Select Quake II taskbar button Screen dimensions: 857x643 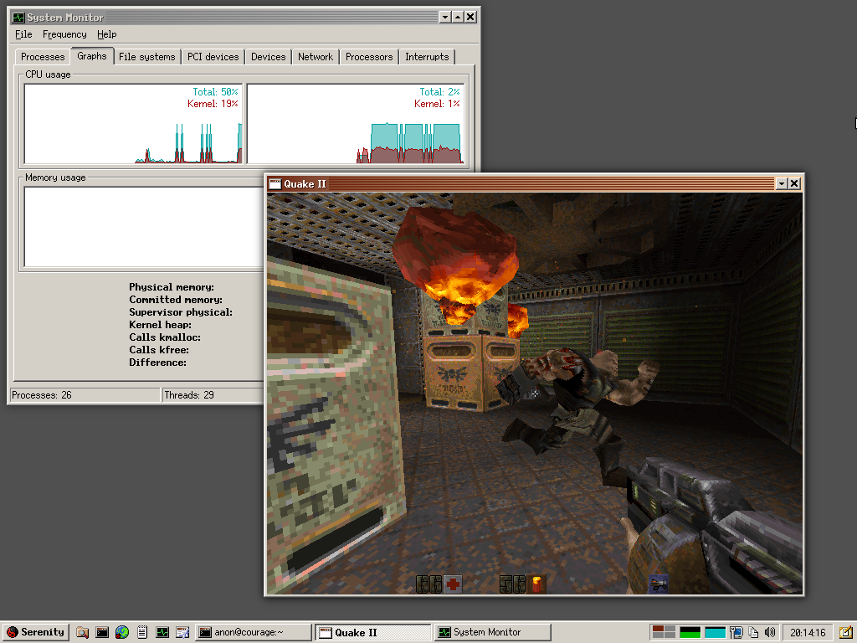click(x=373, y=633)
